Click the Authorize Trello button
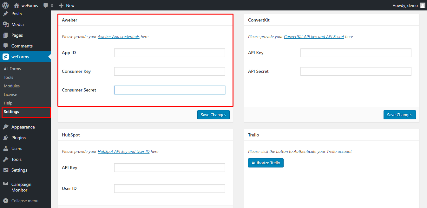 pyautogui.click(x=266, y=163)
